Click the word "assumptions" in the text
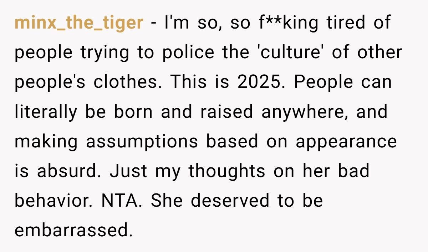428x252 pixels. tap(142, 141)
